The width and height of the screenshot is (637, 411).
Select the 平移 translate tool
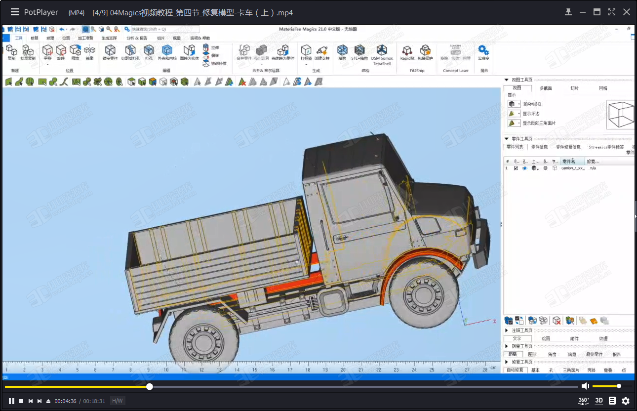pyautogui.click(x=47, y=49)
